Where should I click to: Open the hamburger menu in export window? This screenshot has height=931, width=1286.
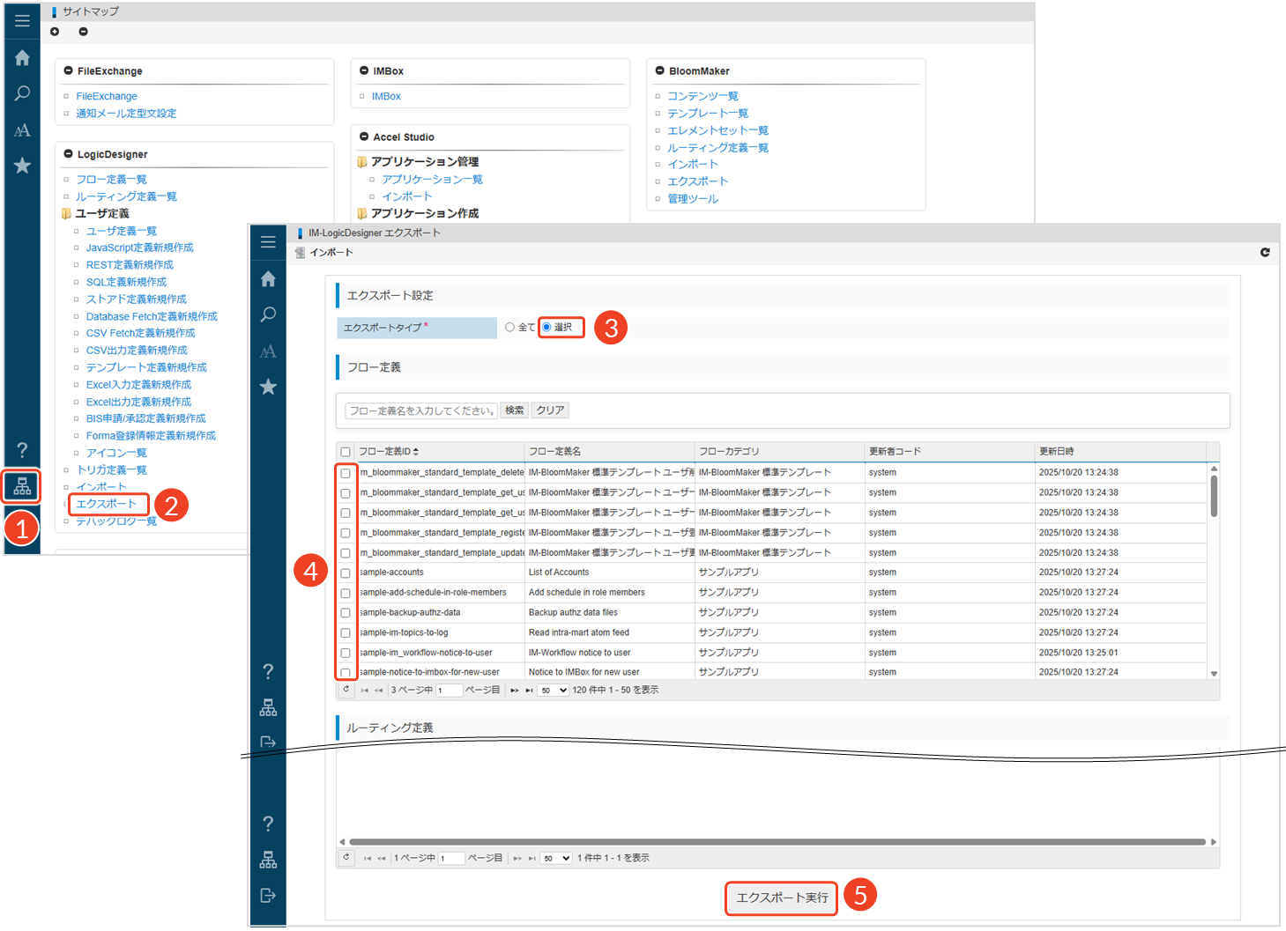click(x=268, y=241)
